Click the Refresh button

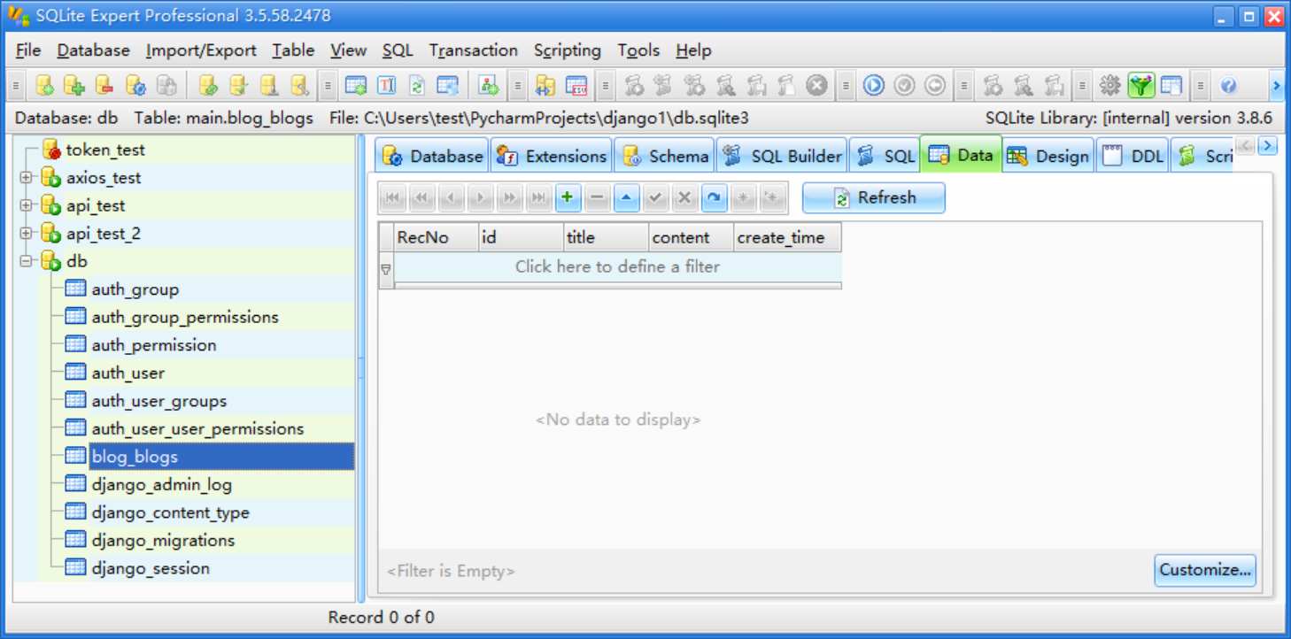(874, 198)
